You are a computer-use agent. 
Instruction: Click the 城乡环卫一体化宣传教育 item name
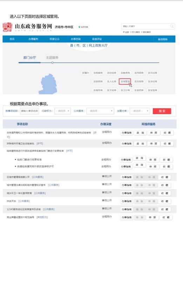pyautogui.click(x=19, y=193)
